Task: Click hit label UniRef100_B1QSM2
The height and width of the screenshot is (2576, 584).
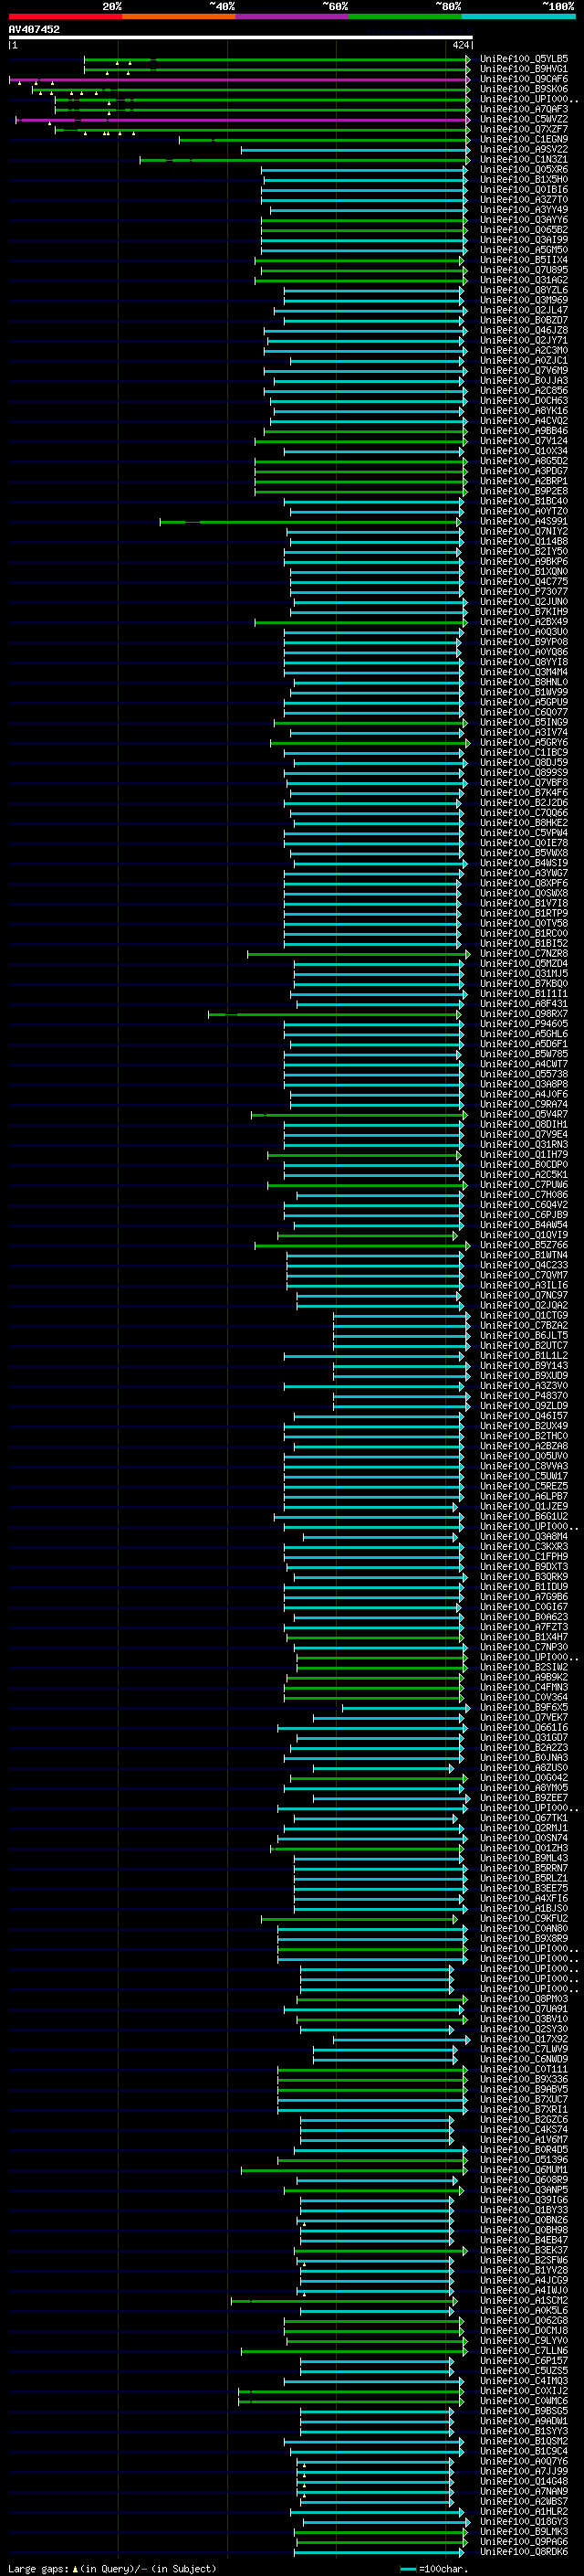Action: pos(524,2441)
